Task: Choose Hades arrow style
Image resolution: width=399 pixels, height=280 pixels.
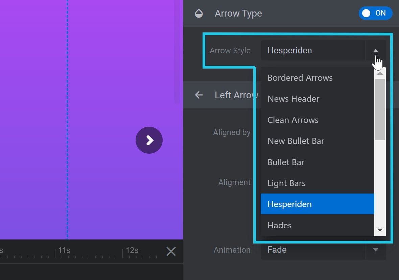Action: [317, 225]
